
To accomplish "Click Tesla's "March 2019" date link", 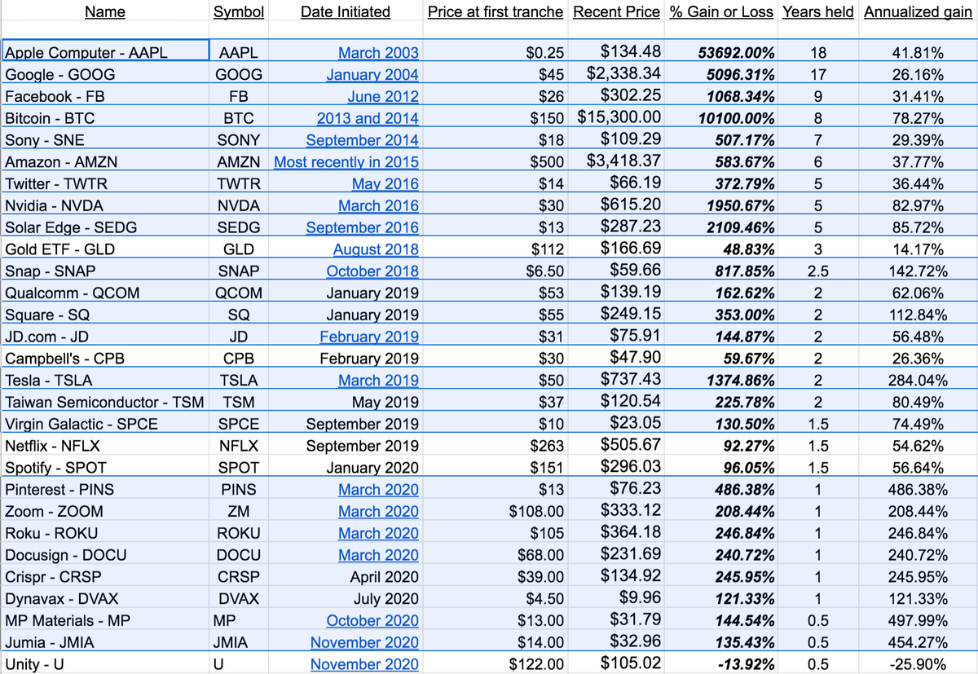I will [378, 380].
